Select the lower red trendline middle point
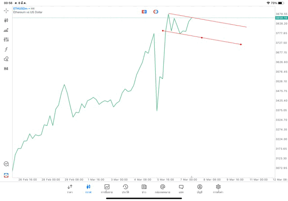The image size is (288, 201). [202, 37]
